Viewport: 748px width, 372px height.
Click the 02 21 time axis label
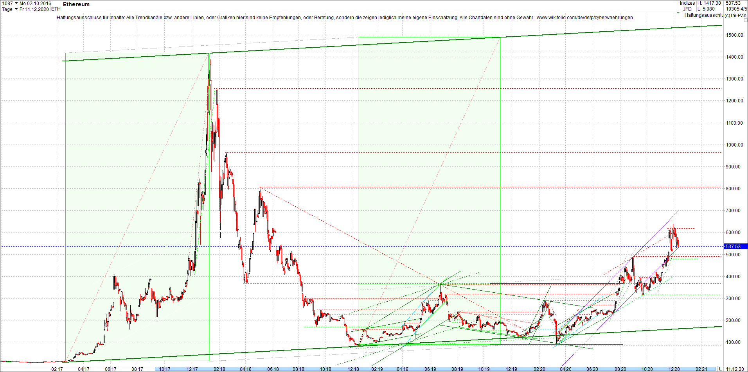701,369
